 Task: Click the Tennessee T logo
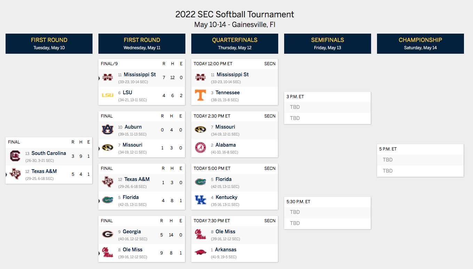(200, 95)
